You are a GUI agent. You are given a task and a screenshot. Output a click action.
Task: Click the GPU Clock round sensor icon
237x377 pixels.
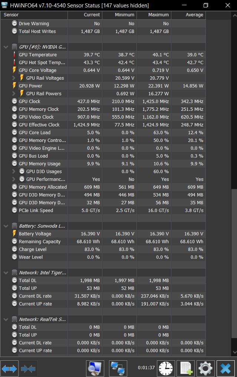pyautogui.click(x=14, y=101)
